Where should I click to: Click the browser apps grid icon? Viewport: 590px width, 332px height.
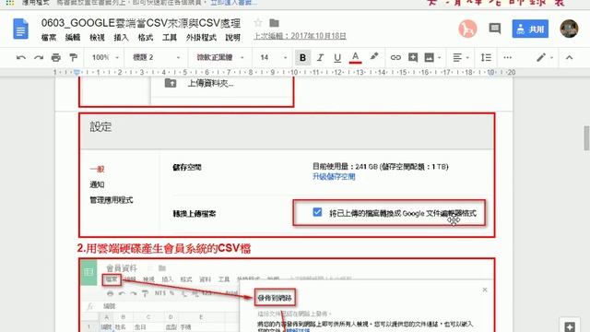pos(10,3)
